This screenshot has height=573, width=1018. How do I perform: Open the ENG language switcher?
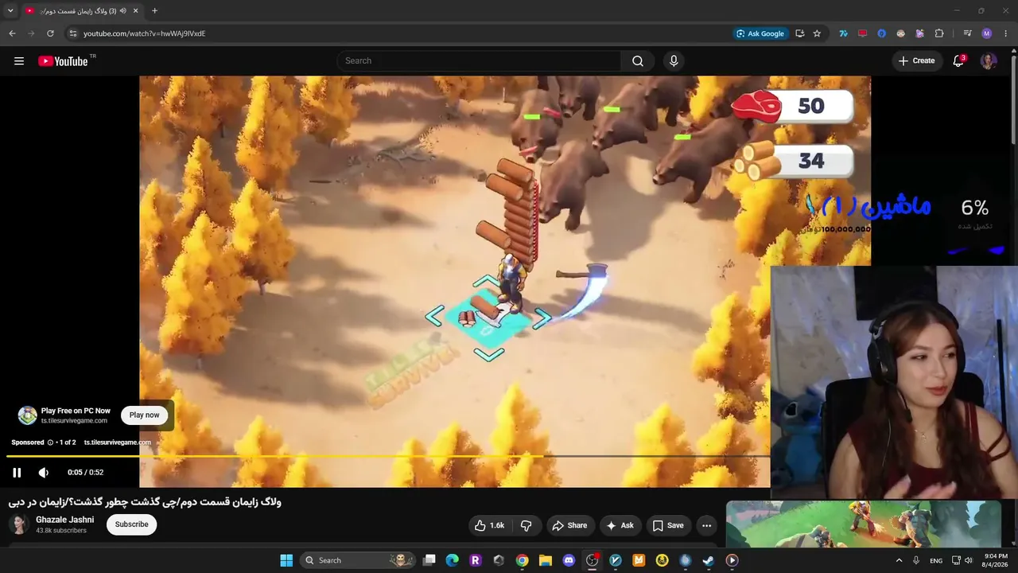pos(936,560)
